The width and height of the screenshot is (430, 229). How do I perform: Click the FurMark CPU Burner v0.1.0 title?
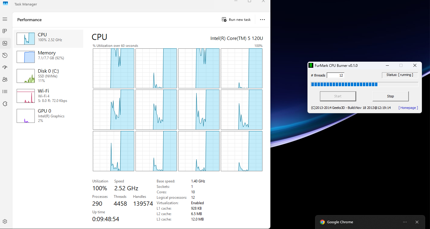coord(336,65)
